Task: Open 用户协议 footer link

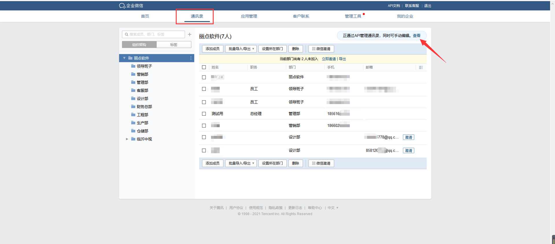Action: tap(236, 208)
